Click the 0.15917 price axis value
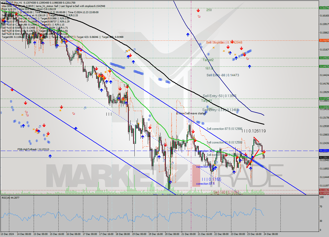This screenshot has height=237, width=329. tap(324, 24)
